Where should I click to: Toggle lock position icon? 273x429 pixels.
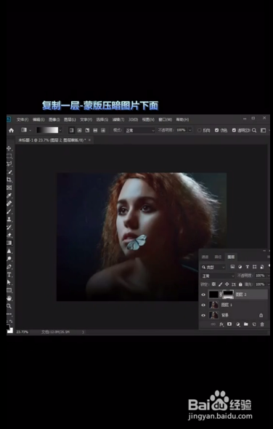tap(227, 284)
